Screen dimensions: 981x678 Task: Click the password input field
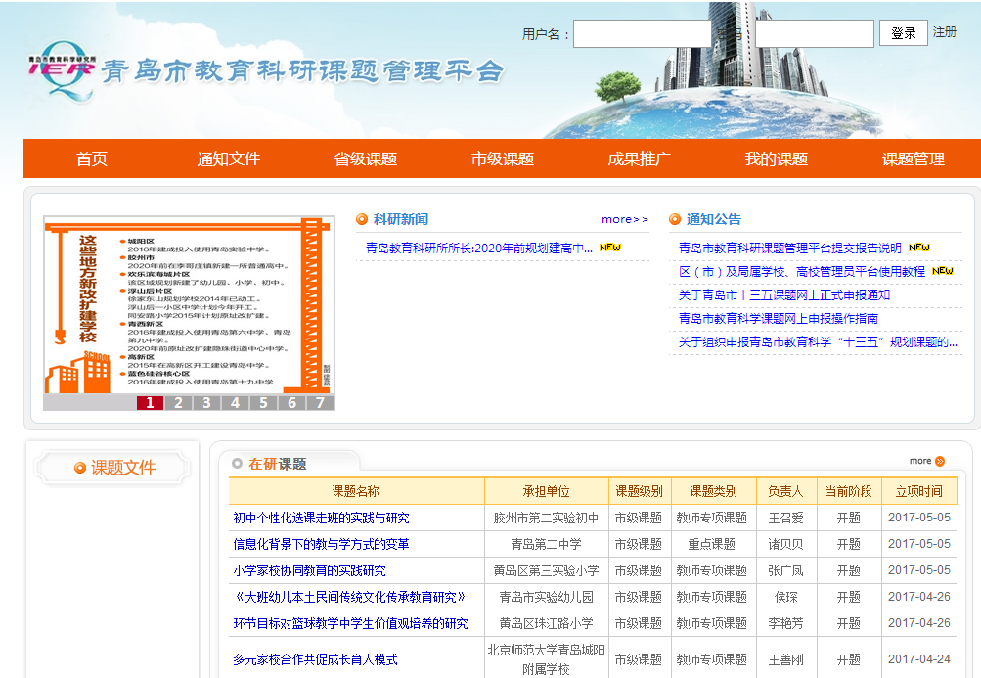(x=815, y=34)
